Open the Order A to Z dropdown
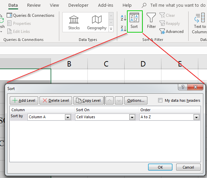Viewport: 207px width, 178px height. click(196, 117)
